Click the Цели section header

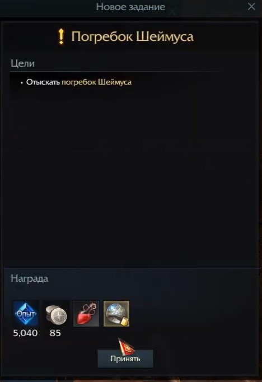click(x=22, y=63)
